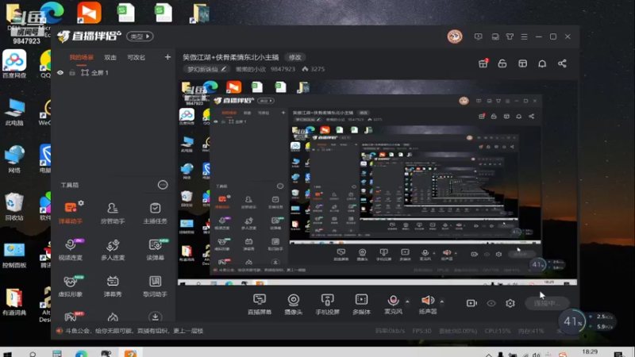635x357 pixels.
Task: Click the stream preview area
Action: point(378,182)
